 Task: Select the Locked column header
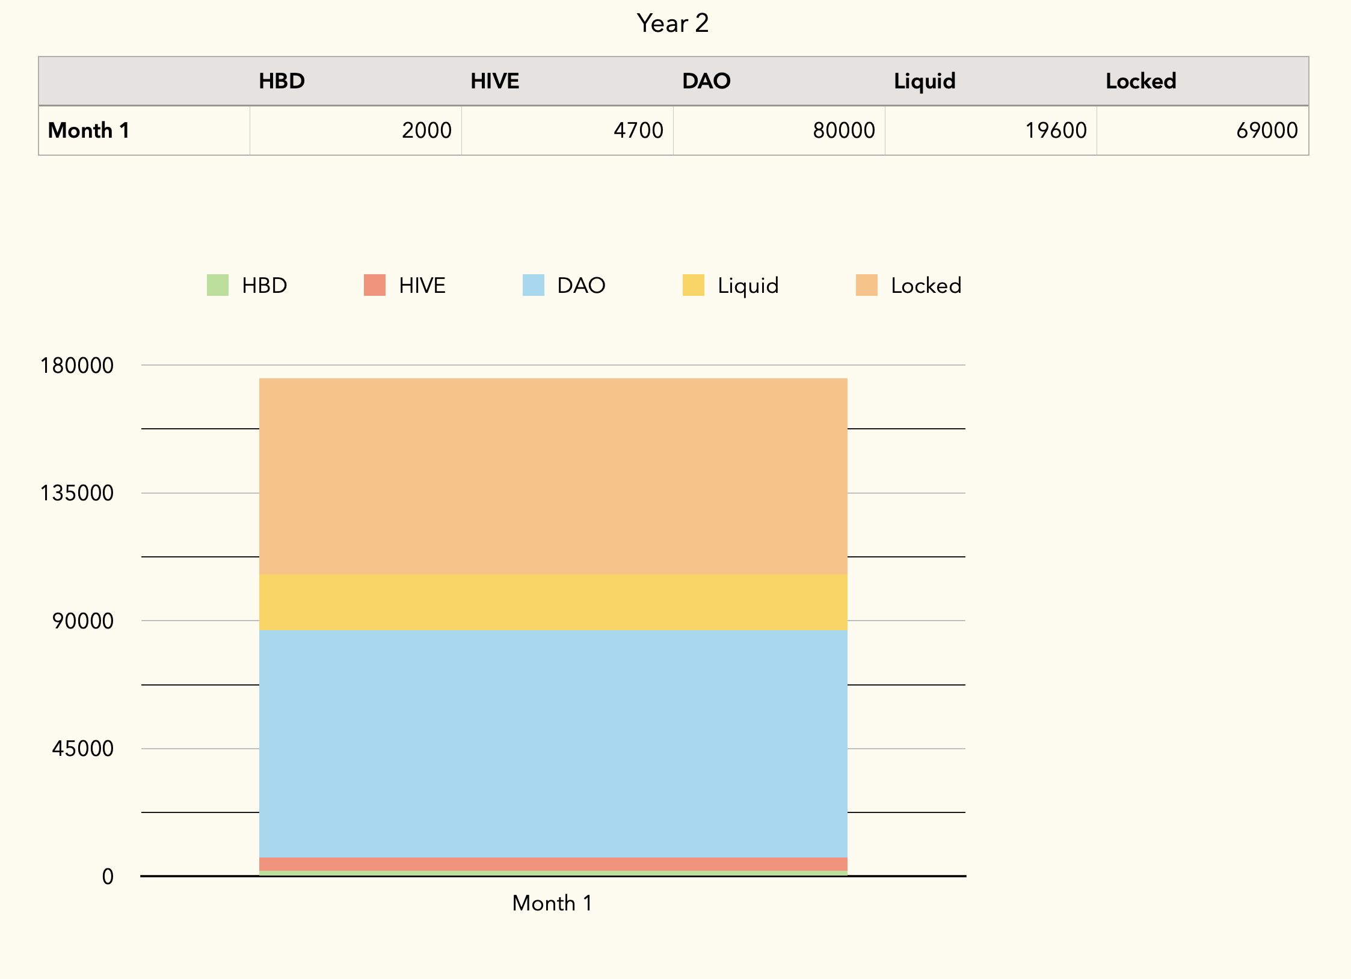(1202, 81)
